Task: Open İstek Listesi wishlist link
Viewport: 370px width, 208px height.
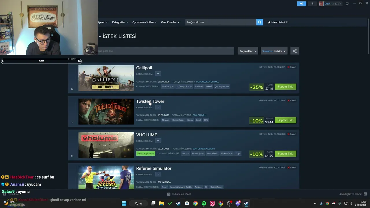Action: (278, 22)
